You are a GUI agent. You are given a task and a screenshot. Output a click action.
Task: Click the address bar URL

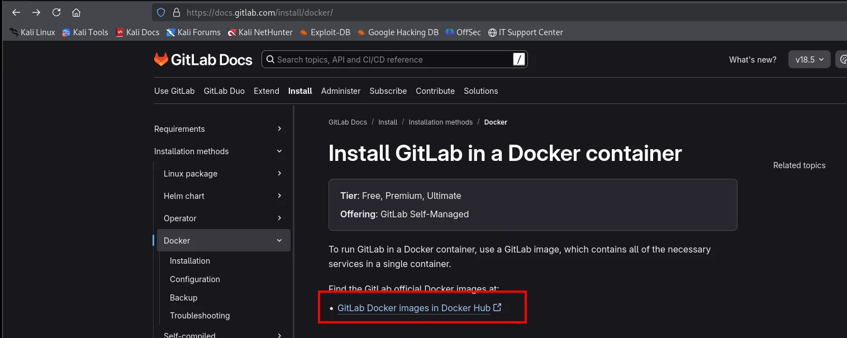(260, 12)
